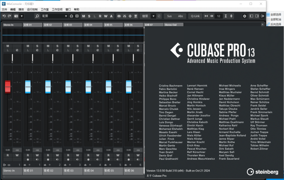The image size is (284, 180).
Task: Click the up-down rack zoom stepper
Action: pos(231,16)
